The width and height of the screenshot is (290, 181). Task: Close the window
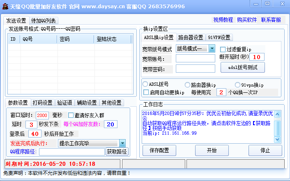pyautogui.click(x=282, y=4)
